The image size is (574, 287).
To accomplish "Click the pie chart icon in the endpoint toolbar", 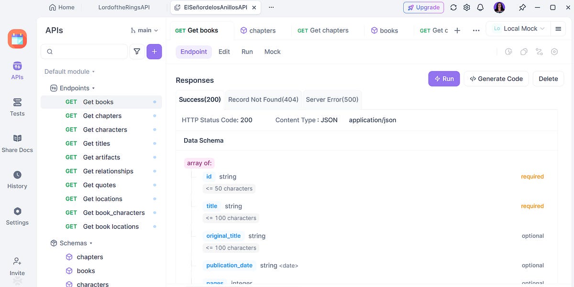I will point(508,52).
